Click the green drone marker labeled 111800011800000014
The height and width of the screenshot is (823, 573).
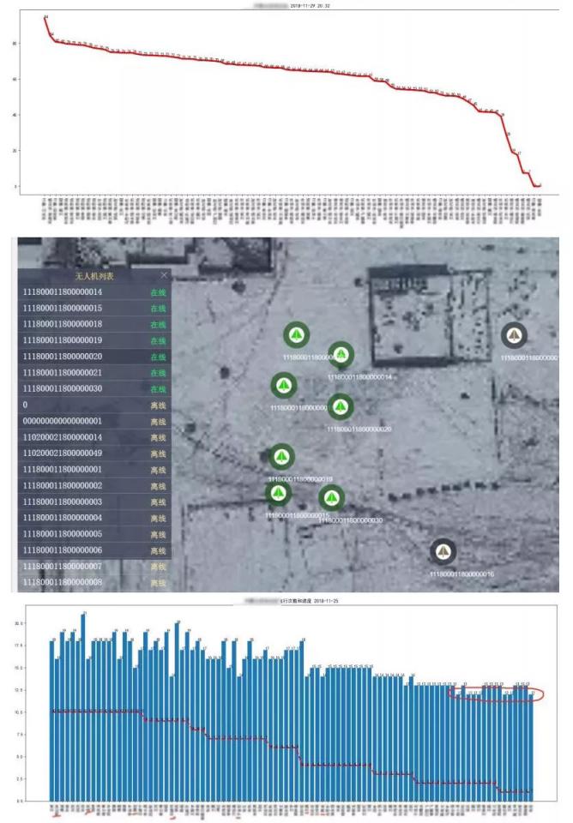pyautogui.click(x=341, y=353)
